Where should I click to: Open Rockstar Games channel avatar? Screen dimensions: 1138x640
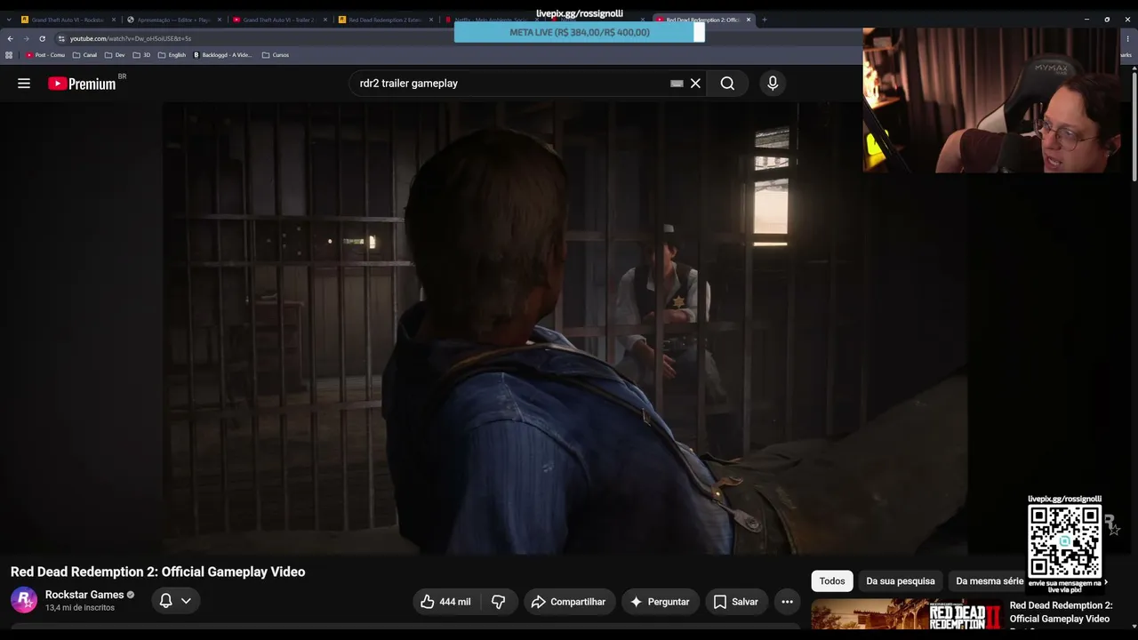tap(24, 601)
